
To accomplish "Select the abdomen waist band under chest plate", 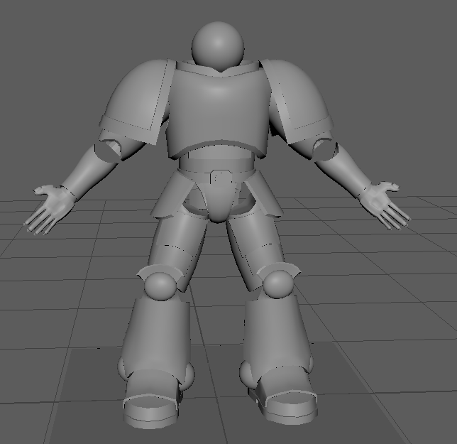I will click(x=216, y=159).
